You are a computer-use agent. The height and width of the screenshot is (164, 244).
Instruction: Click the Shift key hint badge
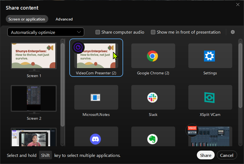45,155
